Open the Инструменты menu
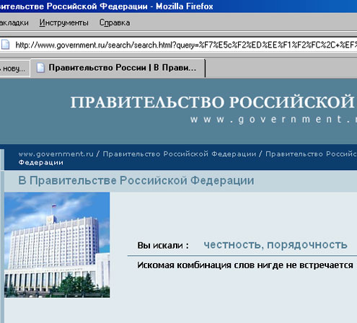 pos(64,23)
